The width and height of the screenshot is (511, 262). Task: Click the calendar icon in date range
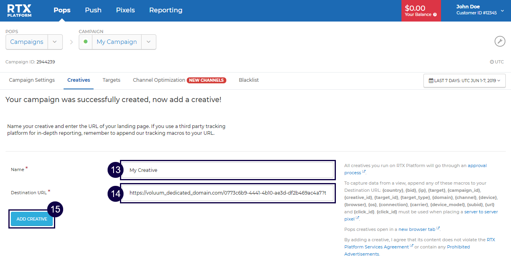click(x=431, y=81)
